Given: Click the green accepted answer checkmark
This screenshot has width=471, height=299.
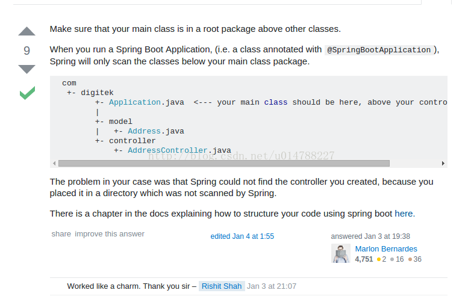Looking at the screenshot, I should [27, 93].
